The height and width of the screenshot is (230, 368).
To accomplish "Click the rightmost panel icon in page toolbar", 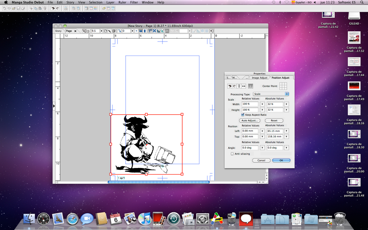I will pos(212,31).
